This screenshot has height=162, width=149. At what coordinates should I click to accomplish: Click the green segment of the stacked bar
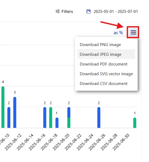coord(69,123)
